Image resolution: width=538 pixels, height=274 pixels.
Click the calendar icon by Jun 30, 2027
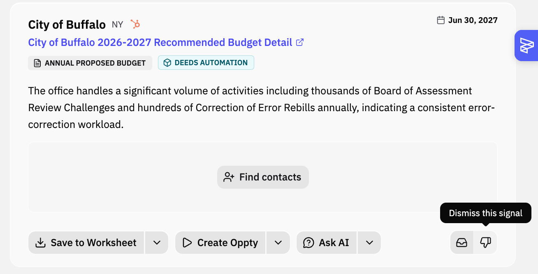pos(441,20)
